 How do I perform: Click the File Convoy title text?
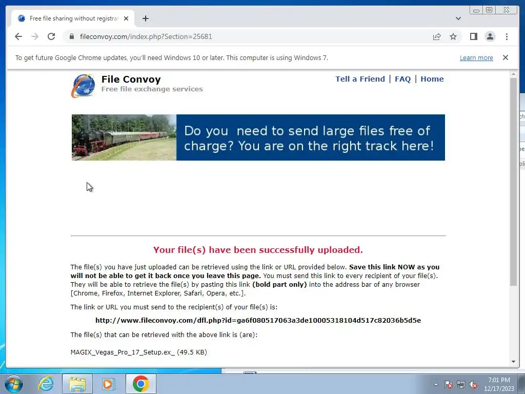point(131,80)
